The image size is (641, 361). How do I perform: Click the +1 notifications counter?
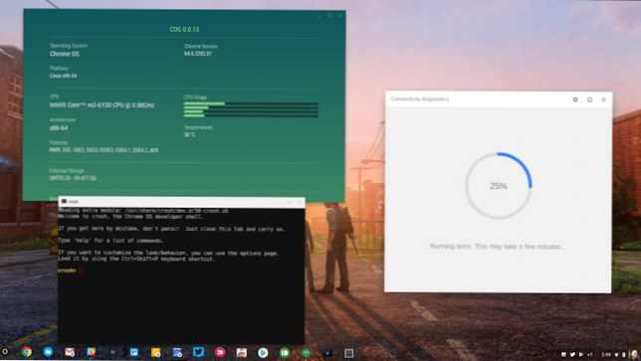click(590, 354)
